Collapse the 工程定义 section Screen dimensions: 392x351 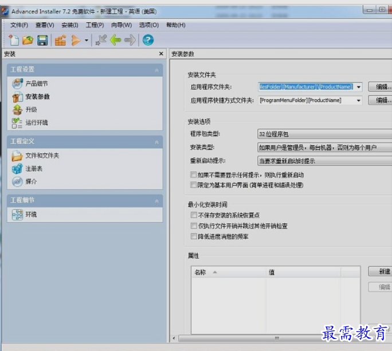point(156,142)
